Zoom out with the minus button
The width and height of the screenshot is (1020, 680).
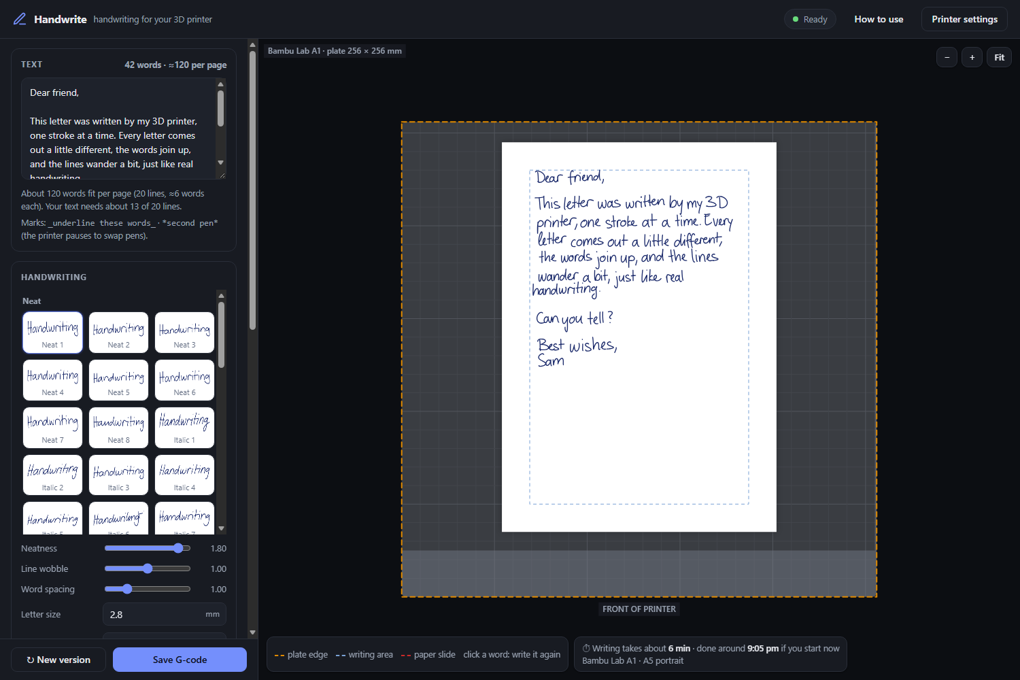pos(947,57)
